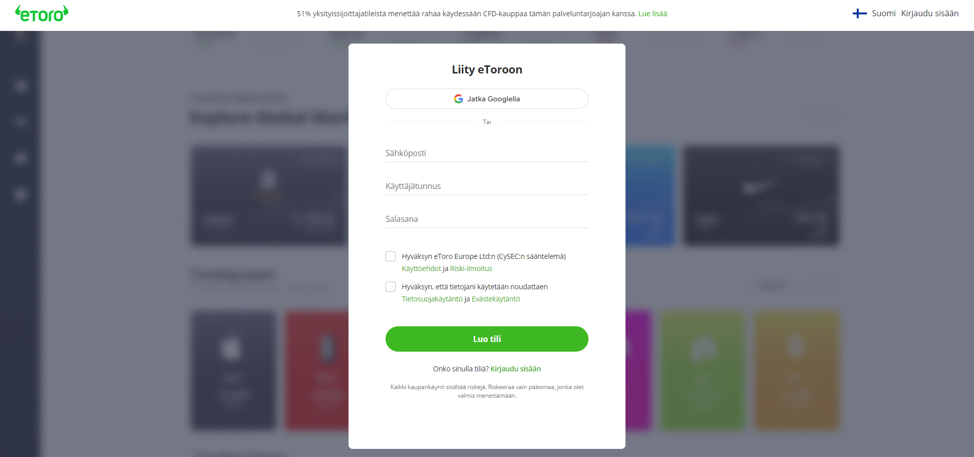The width and height of the screenshot is (974, 457).
Task: Tick the eToro Europe terms checkbox
Action: (x=391, y=256)
